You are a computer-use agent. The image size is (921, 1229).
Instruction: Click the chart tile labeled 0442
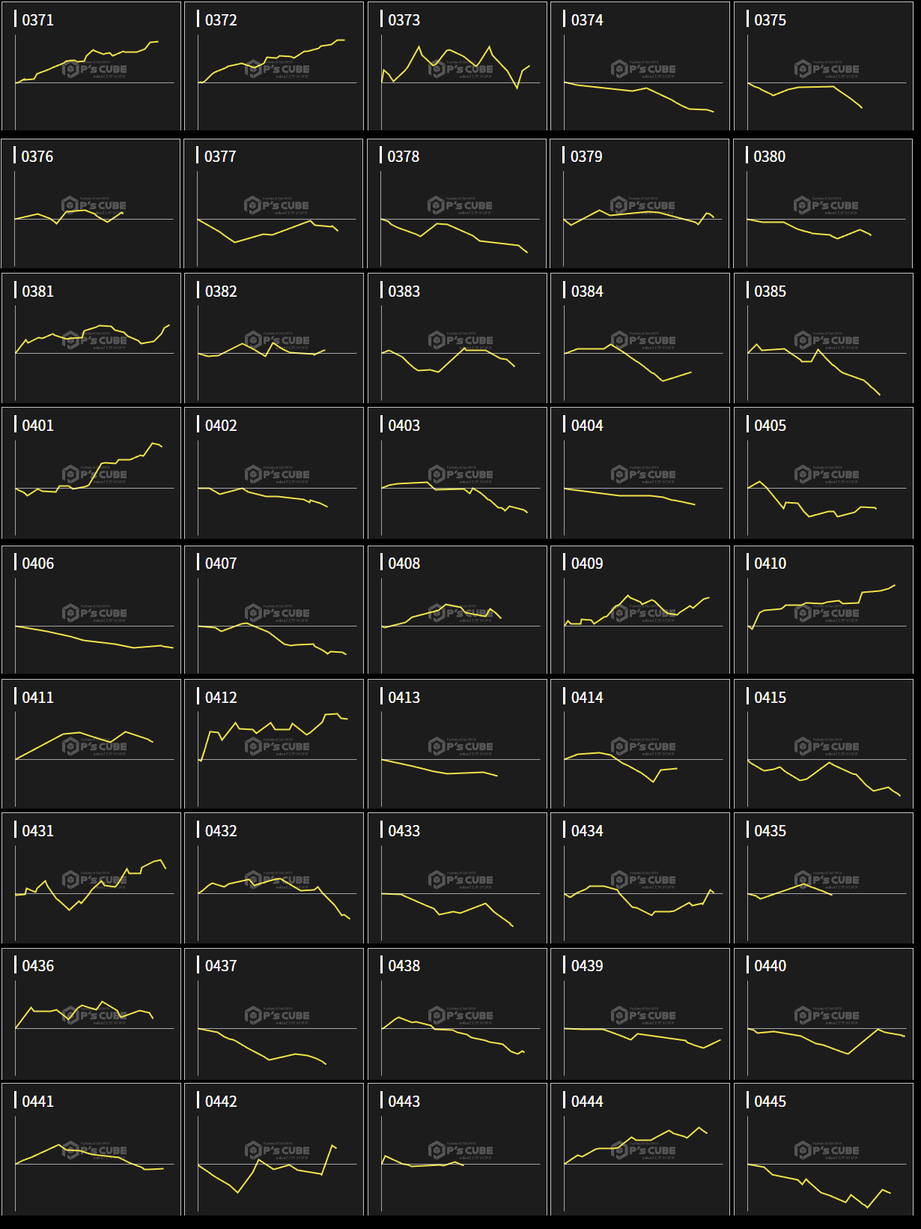pos(274,1149)
